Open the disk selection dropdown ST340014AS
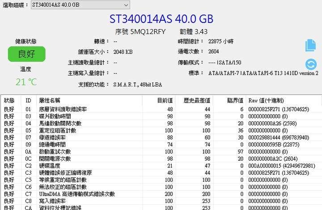This screenshot has width=322, height=210. point(80,5)
